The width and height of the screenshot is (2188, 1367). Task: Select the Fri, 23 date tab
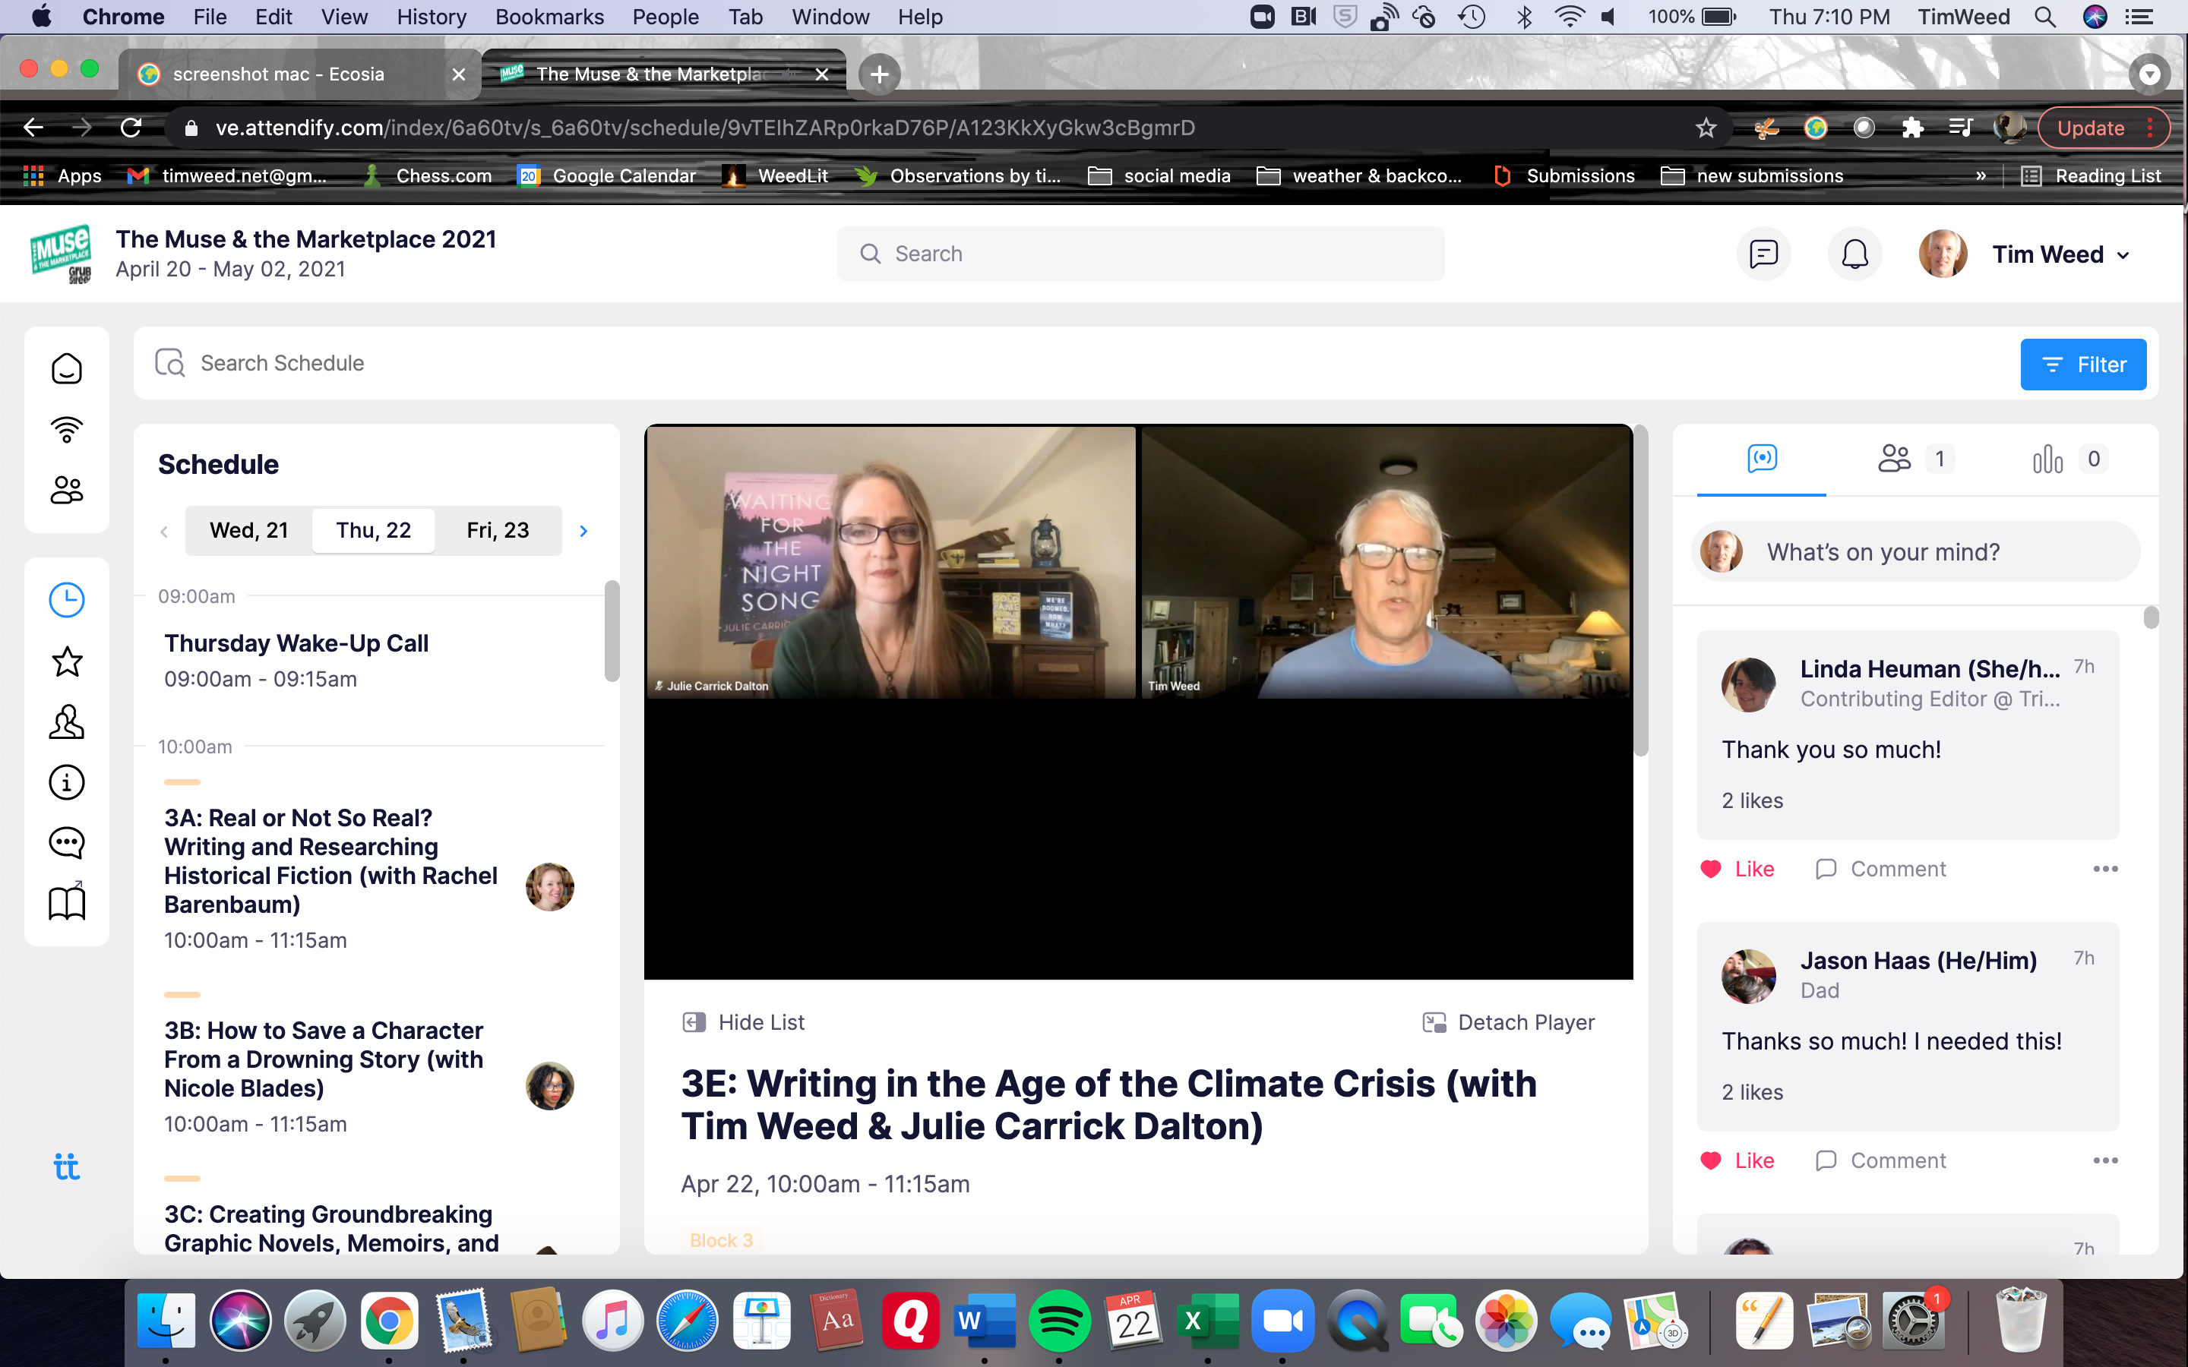point(498,531)
